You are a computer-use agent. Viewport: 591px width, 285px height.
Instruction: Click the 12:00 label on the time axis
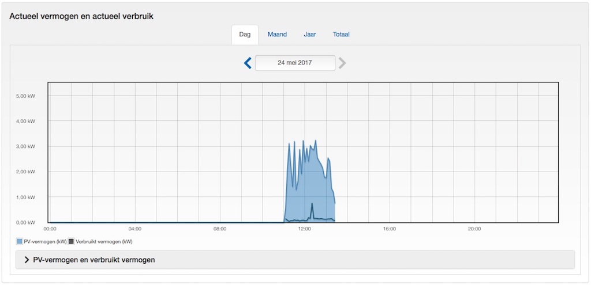(x=305, y=229)
